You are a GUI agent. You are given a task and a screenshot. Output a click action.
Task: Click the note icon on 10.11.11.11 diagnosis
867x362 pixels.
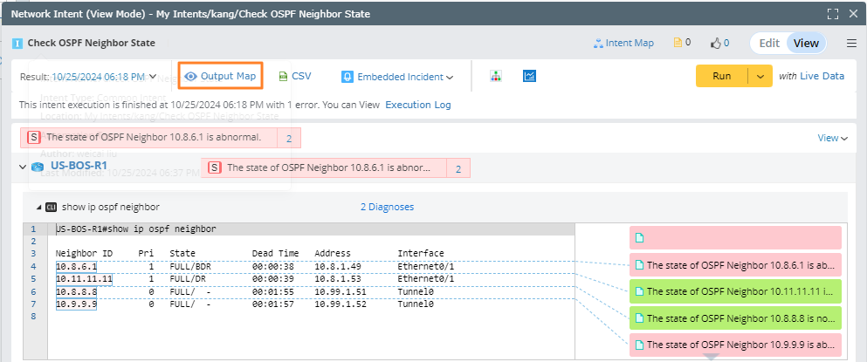[x=640, y=291]
